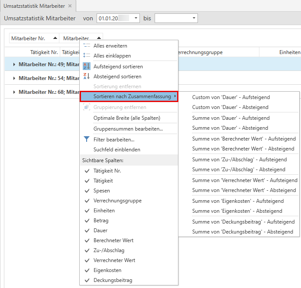Click the Alles einklappen icon
Image resolution: width=301 pixels, height=288 pixels.
(87, 56)
